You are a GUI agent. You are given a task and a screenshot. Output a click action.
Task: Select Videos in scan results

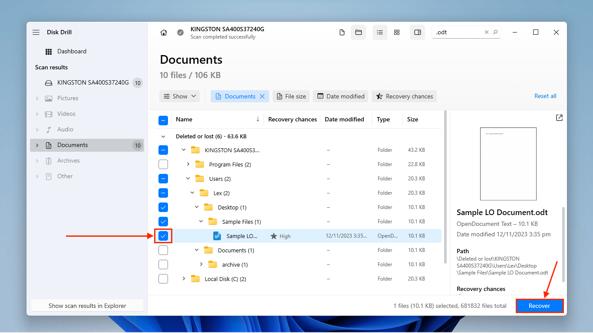coord(87,114)
